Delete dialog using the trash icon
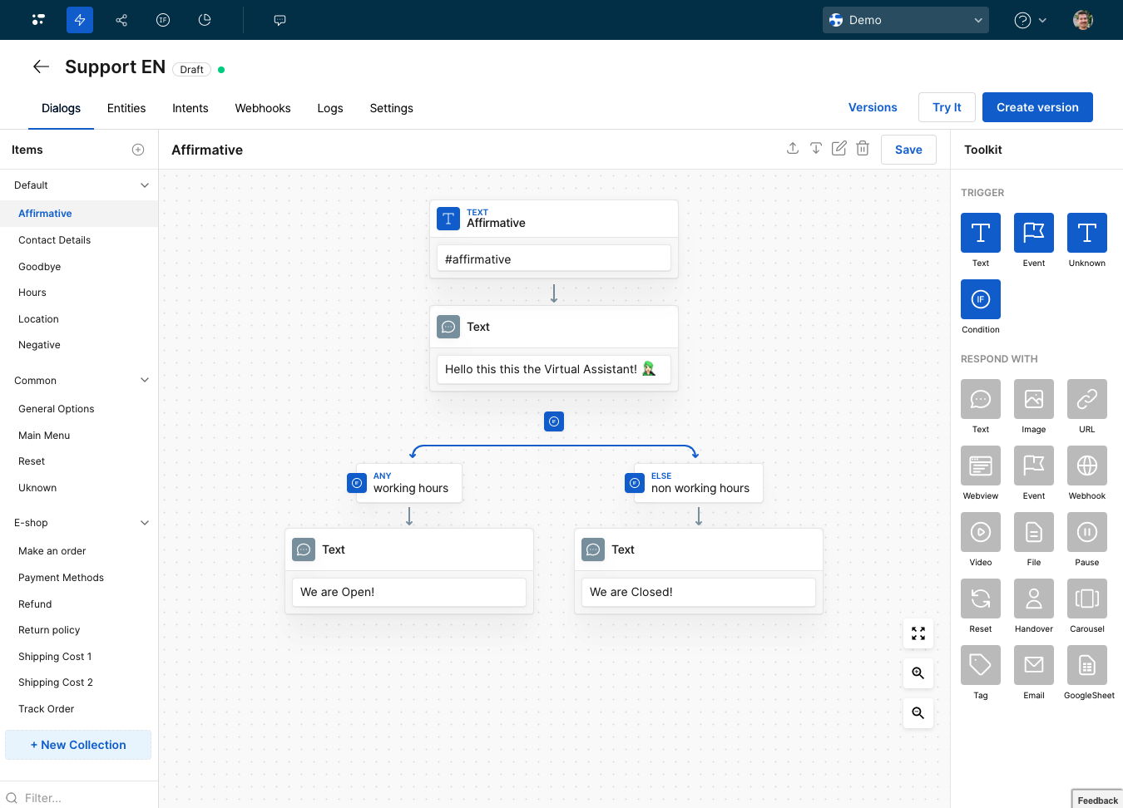Image resolution: width=1123 pixels, height=808 pixels. [863, 148]
